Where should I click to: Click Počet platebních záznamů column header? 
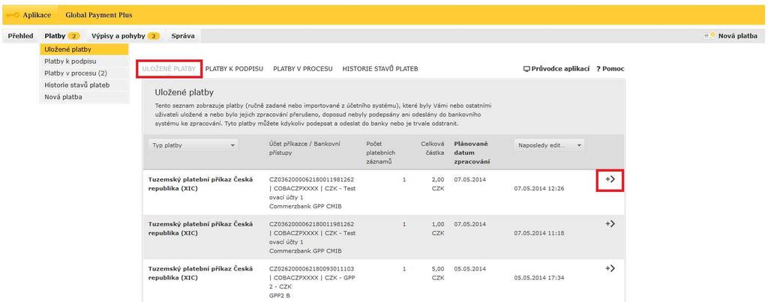coord(380,153)
